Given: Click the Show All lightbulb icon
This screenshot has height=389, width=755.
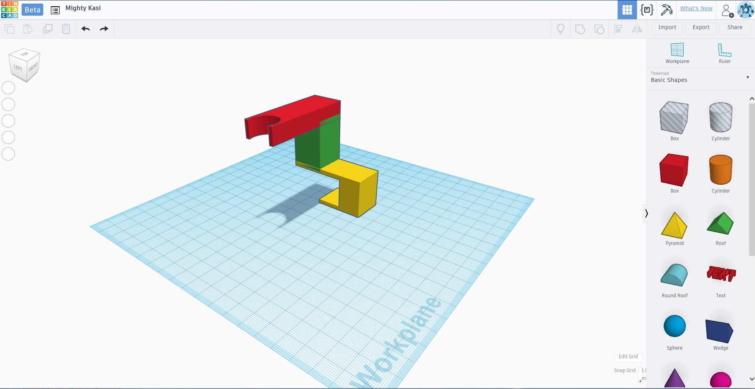Looking at the screenshot, I should pyautogui.click(x=561, y=29).
